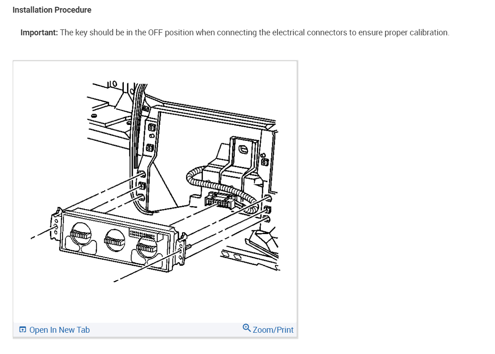495x354 pixels.
Task: Click the Open In New Tab icon
Action: click(23, 330)
